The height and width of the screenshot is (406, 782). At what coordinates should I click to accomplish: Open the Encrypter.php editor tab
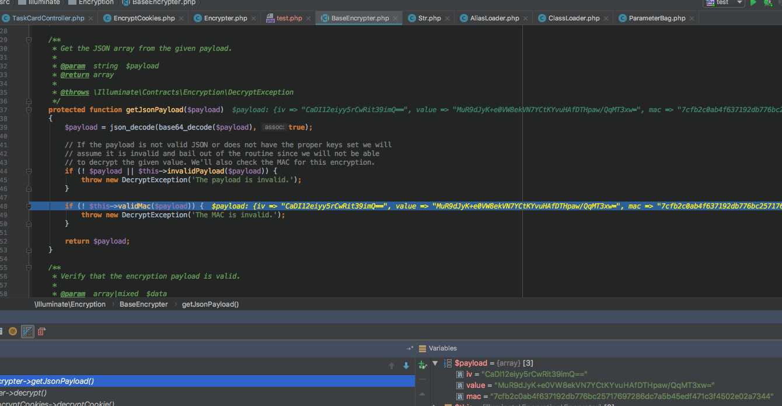point(225,18)
